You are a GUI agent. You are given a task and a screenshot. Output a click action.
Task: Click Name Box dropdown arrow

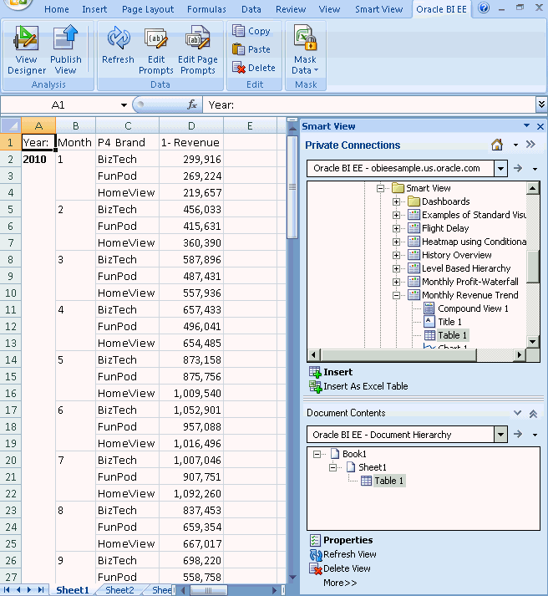(x=124, y=105)
